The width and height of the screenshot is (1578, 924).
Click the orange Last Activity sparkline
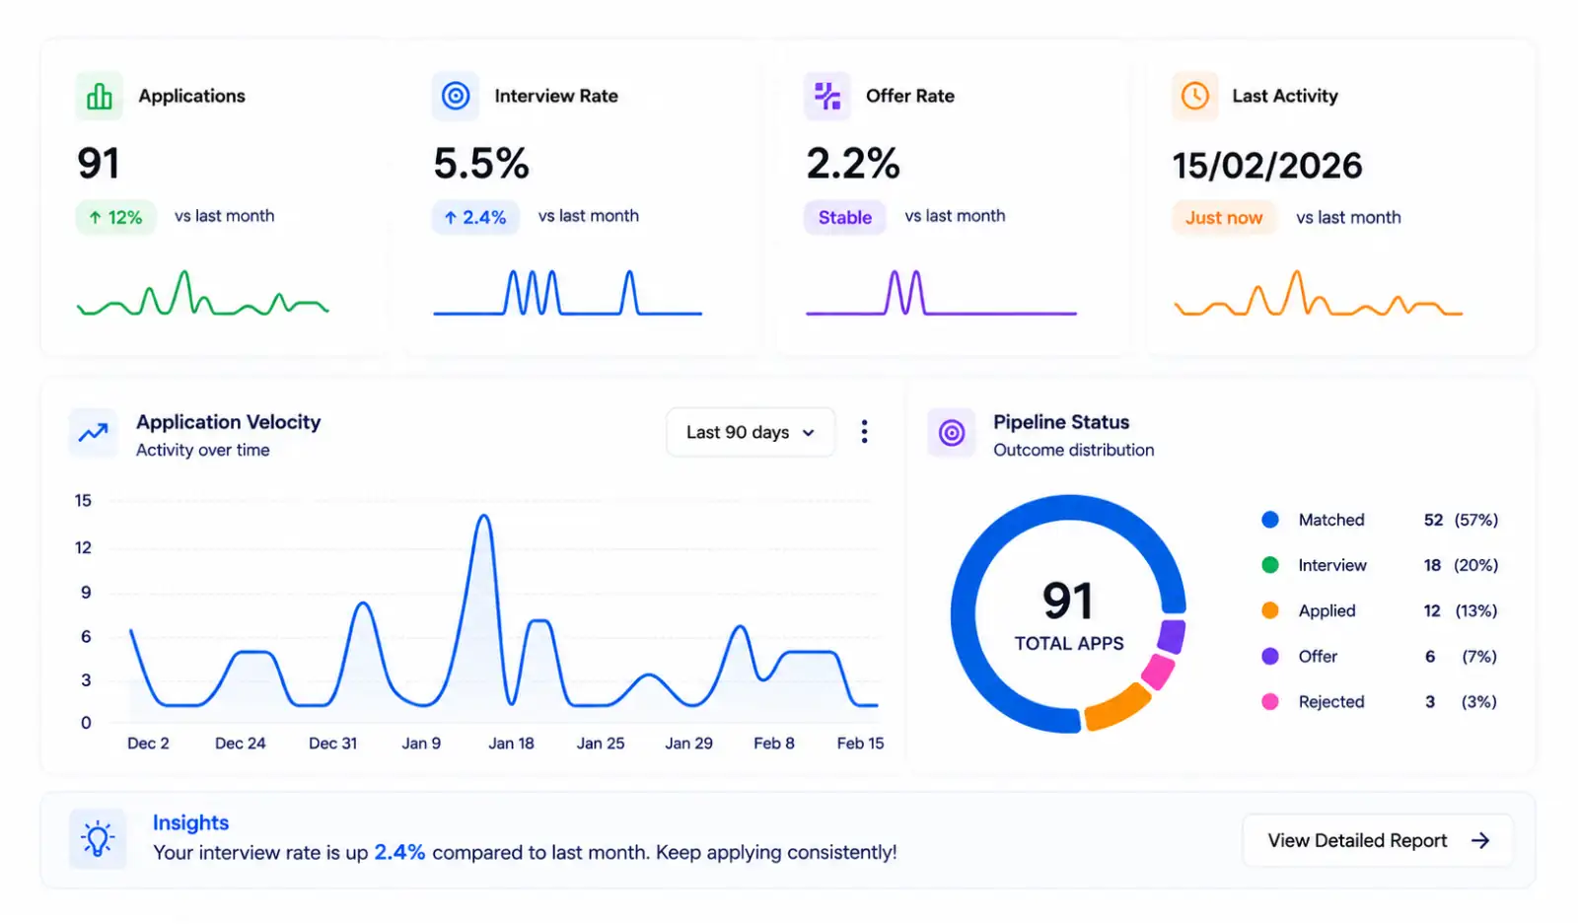(x=1319, y=293)
